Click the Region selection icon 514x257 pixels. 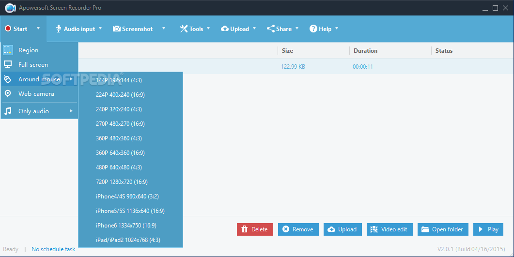click(8, 50)
